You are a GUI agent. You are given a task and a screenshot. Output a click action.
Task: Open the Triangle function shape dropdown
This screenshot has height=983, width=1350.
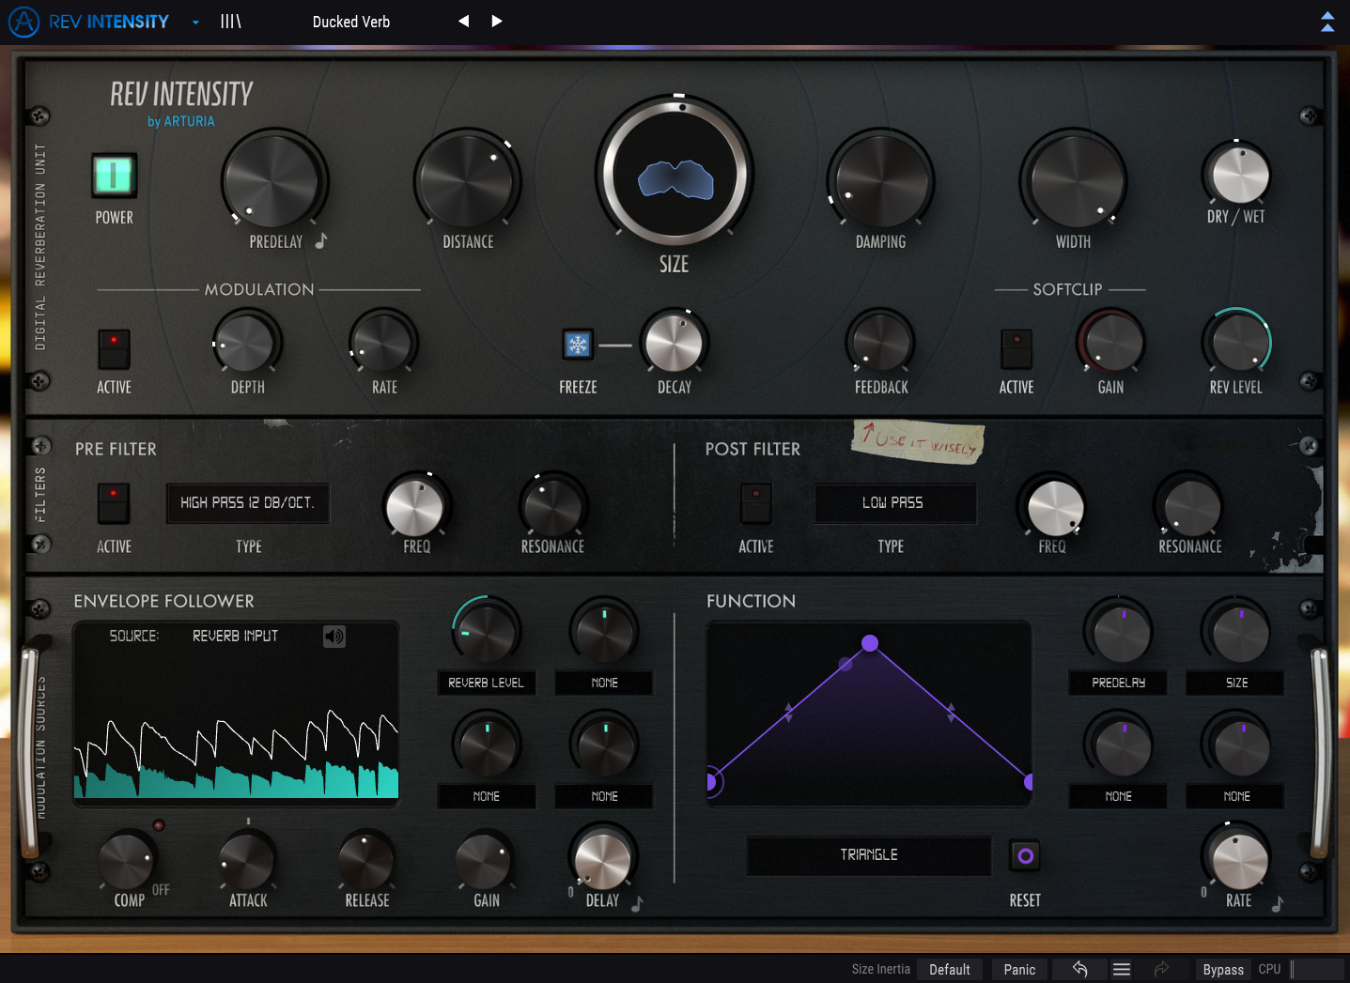[868, 855]
